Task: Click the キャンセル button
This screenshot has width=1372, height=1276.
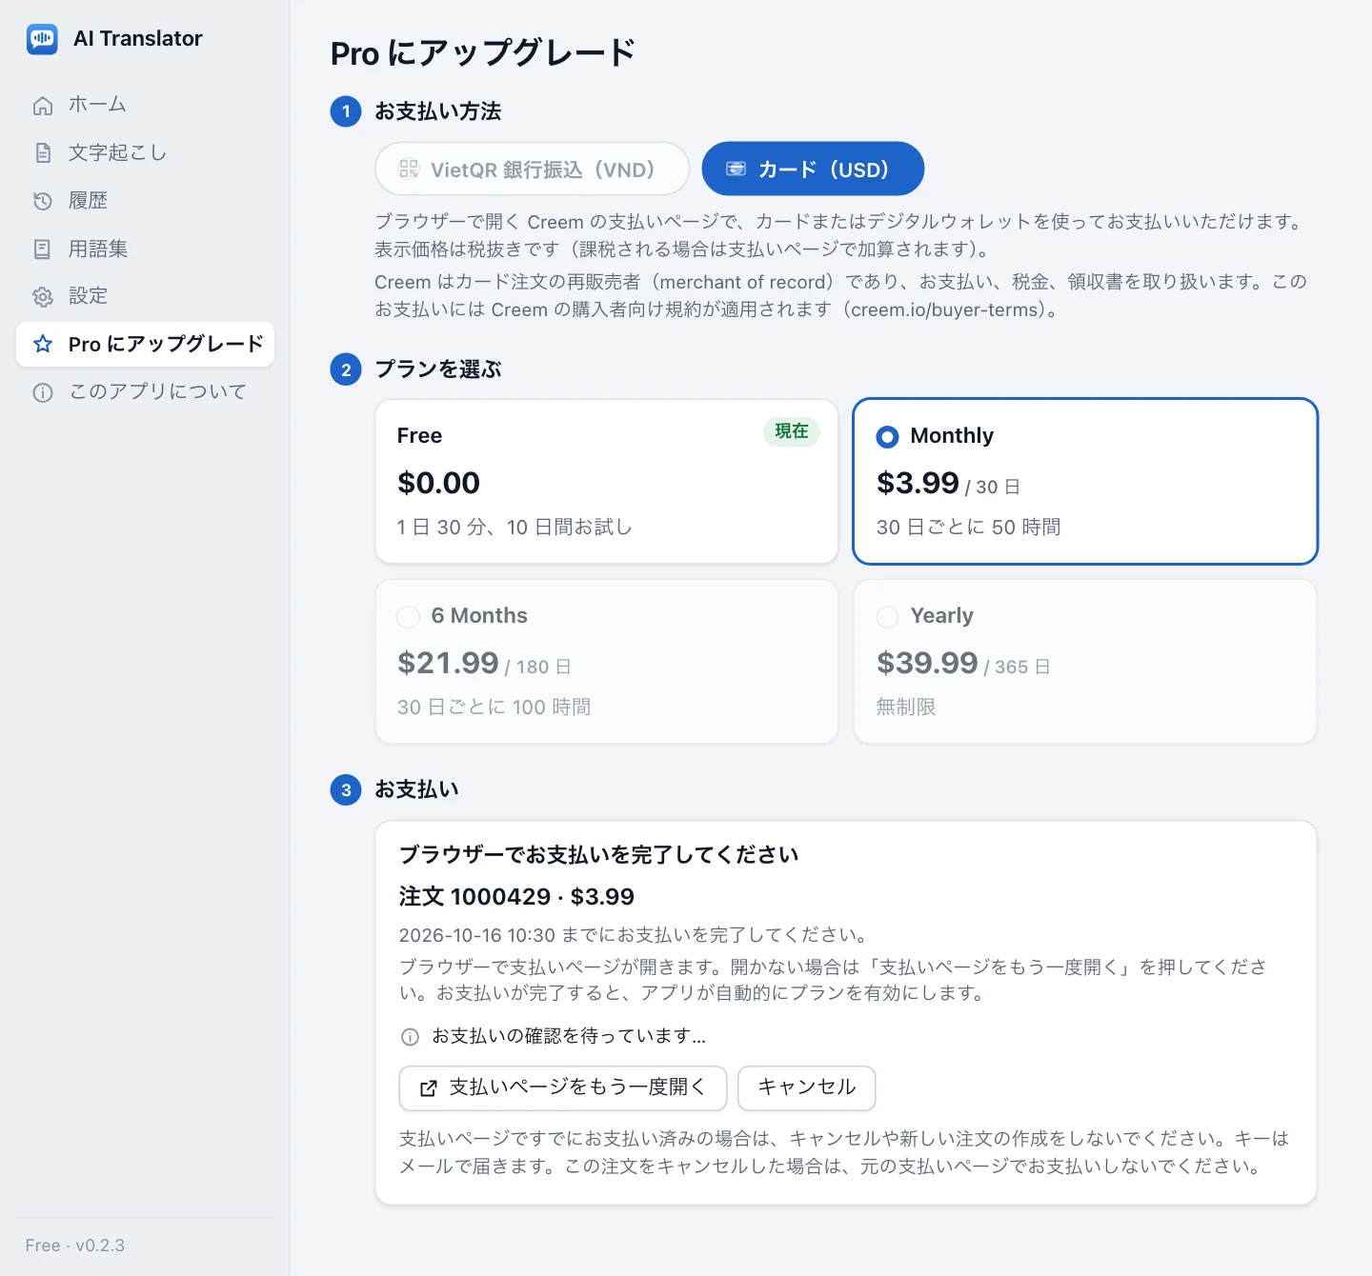Action: coord(807,1087)
